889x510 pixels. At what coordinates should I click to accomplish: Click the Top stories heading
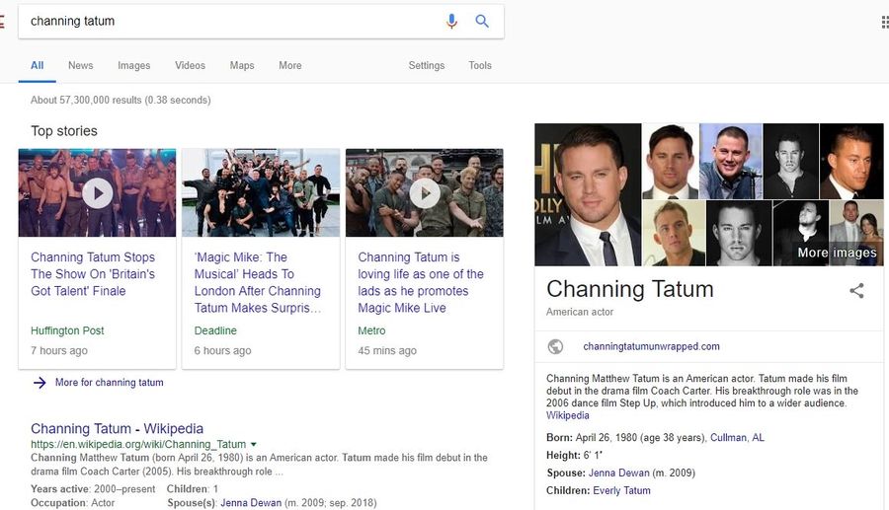pyautogui.click(x=64, y=131)
